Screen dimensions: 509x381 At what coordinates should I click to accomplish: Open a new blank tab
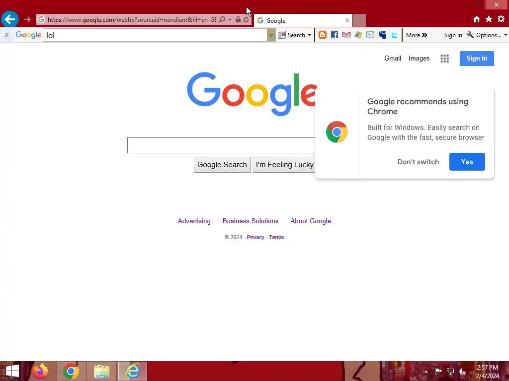pos(359,21)
